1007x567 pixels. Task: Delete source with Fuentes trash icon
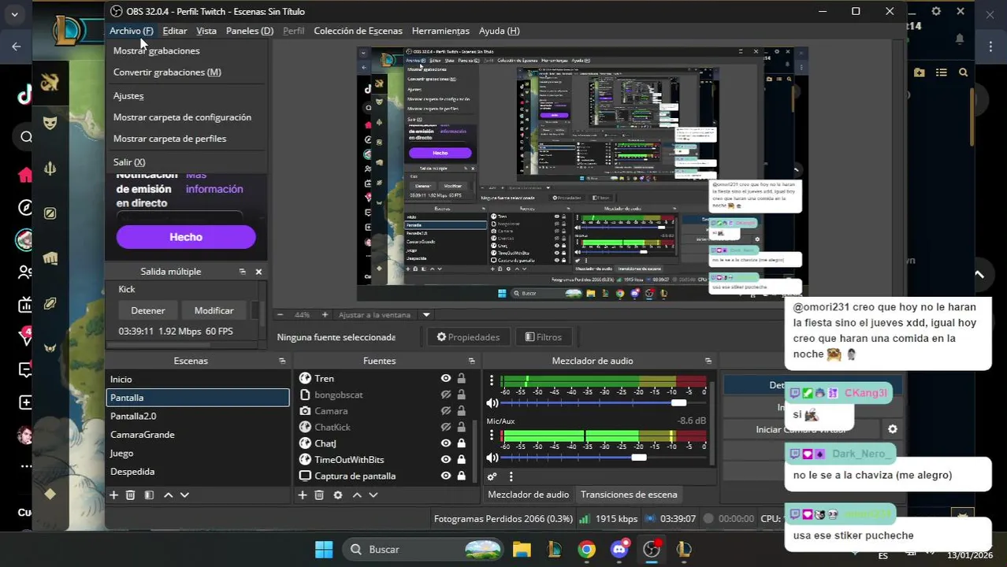click(x=319, y=495)
